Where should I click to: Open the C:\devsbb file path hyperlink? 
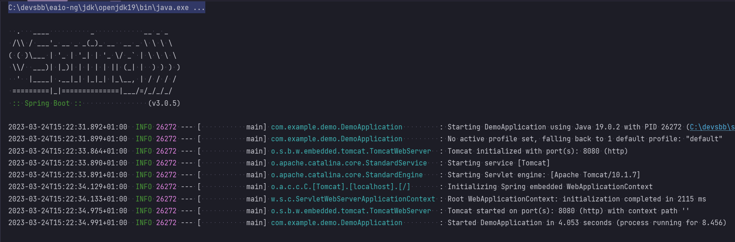(x=712, y=127)
